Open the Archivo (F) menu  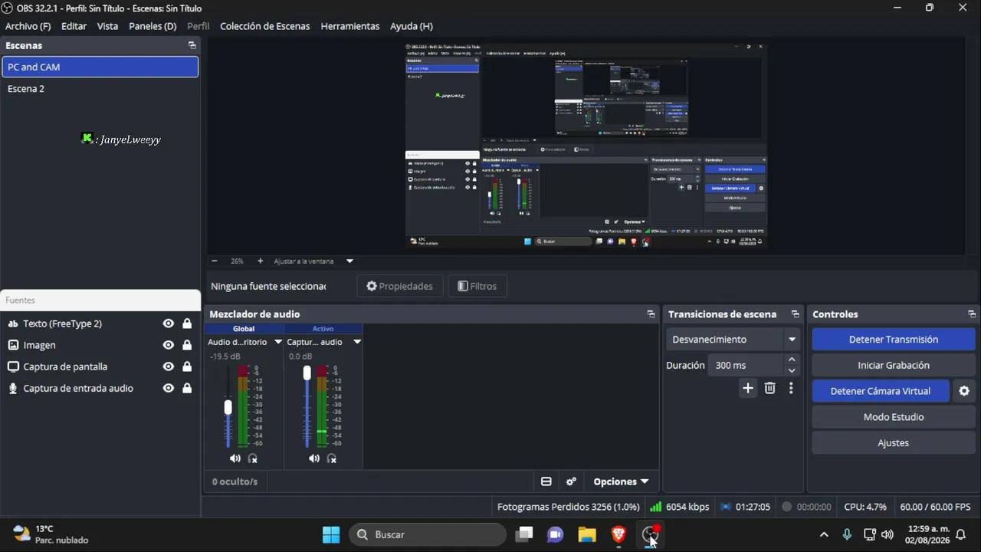(28, 26)
